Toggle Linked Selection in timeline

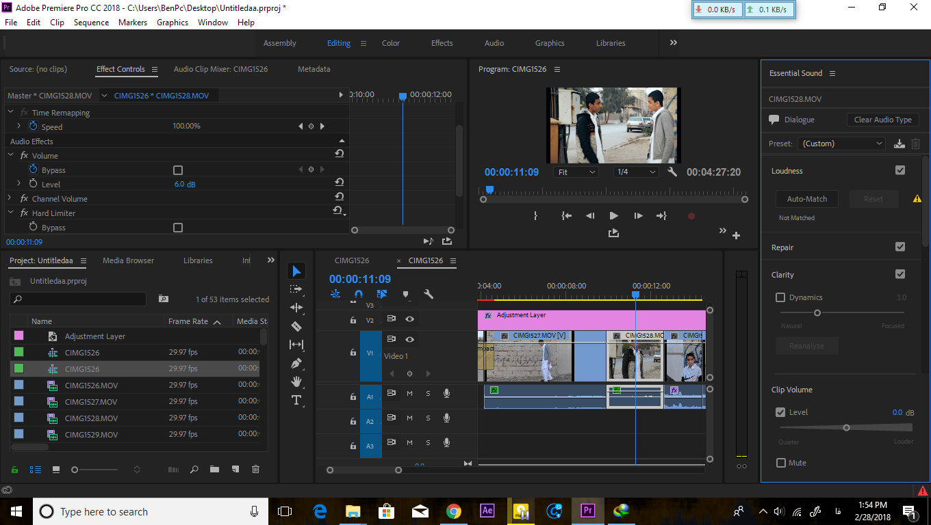(x=382, y=294)
